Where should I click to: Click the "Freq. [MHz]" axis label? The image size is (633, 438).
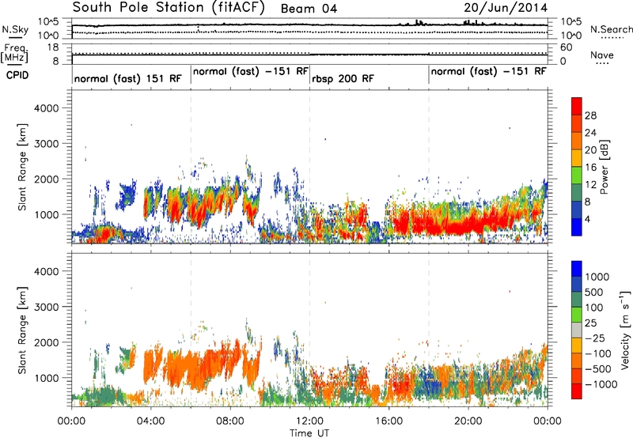tap(14, 54)
